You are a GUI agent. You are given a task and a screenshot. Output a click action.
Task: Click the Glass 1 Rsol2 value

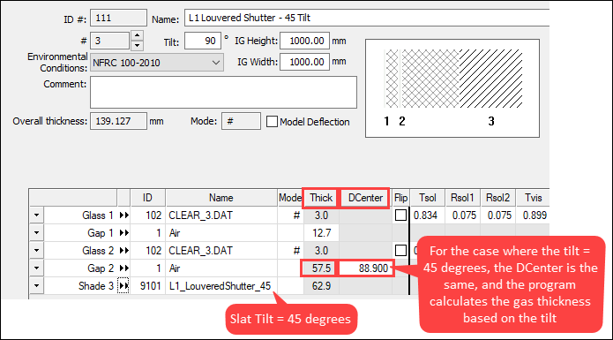(x=497, y=215)
